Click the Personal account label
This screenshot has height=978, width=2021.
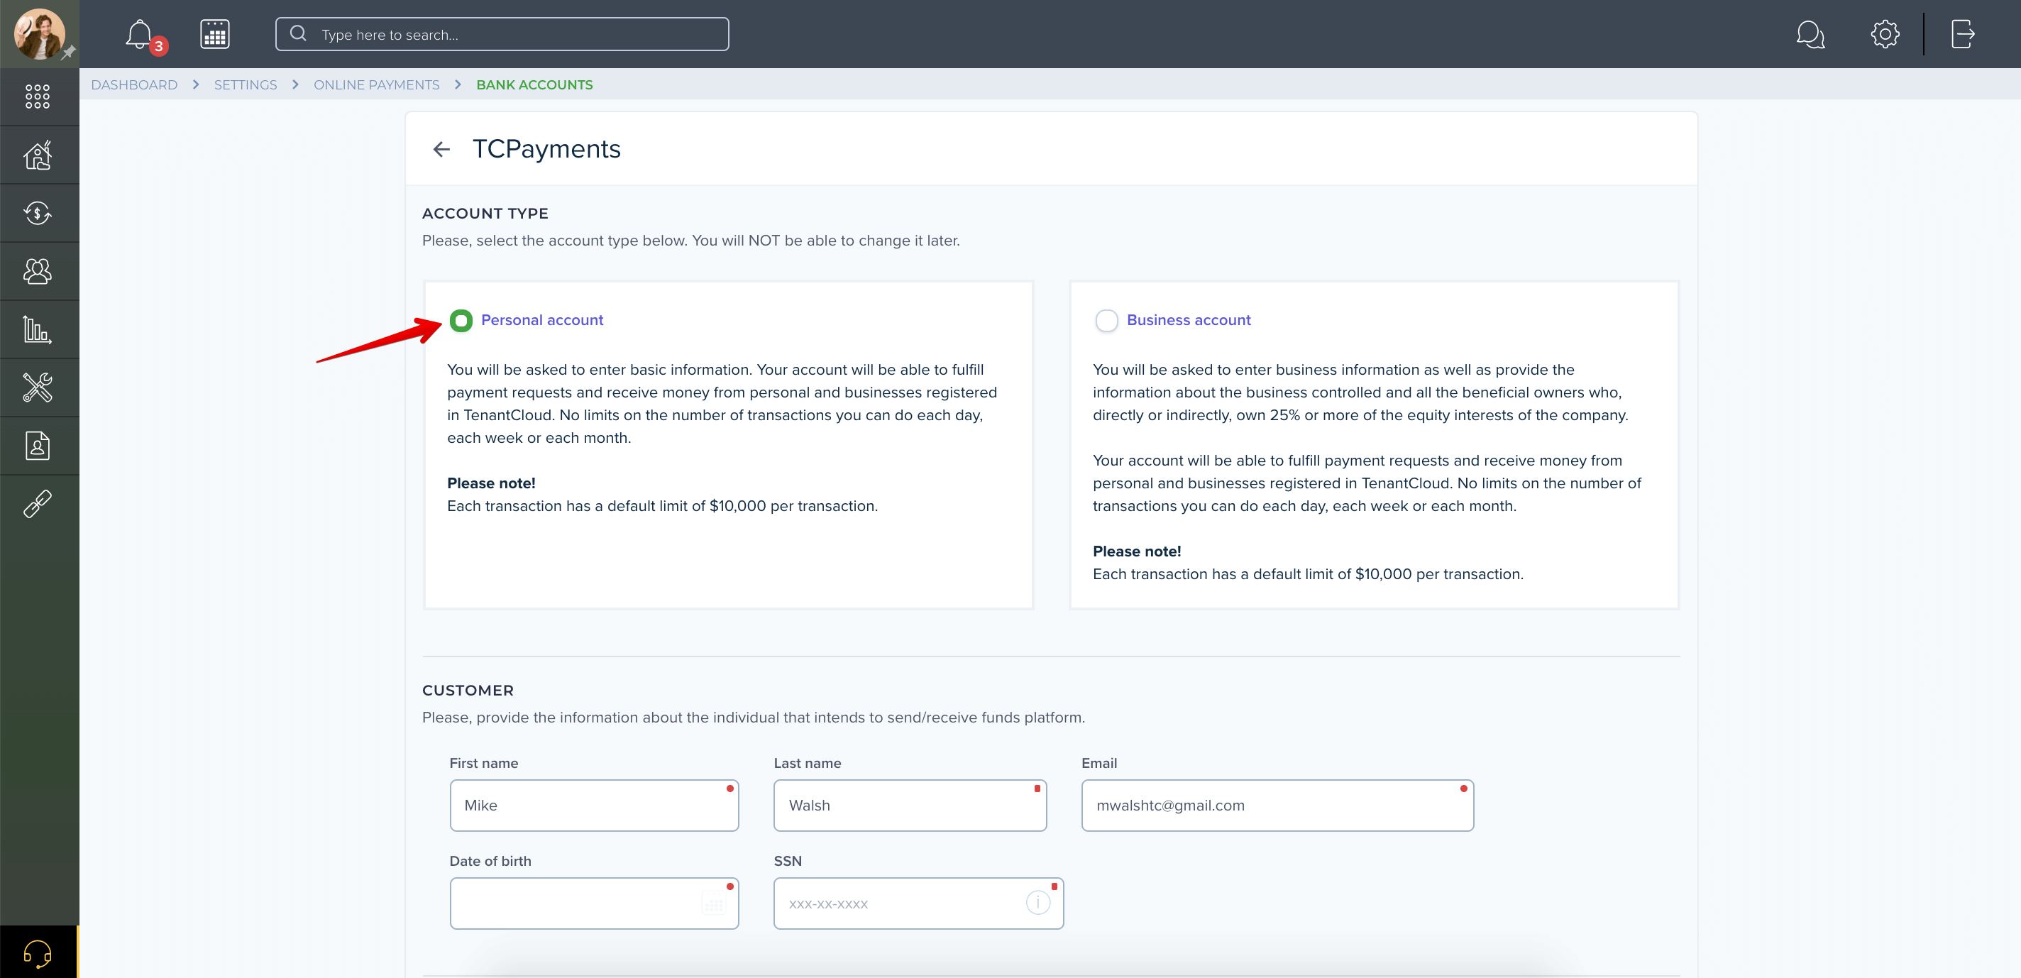tap(542, 320)
